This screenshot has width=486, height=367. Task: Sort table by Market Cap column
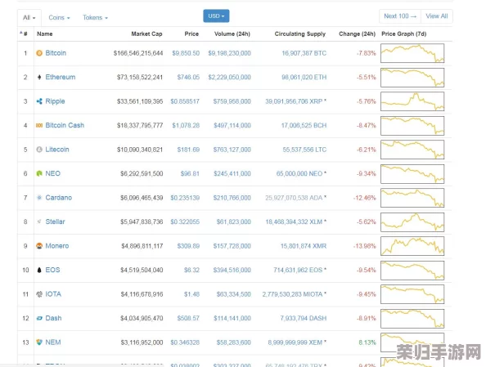[x=146, y=34]
